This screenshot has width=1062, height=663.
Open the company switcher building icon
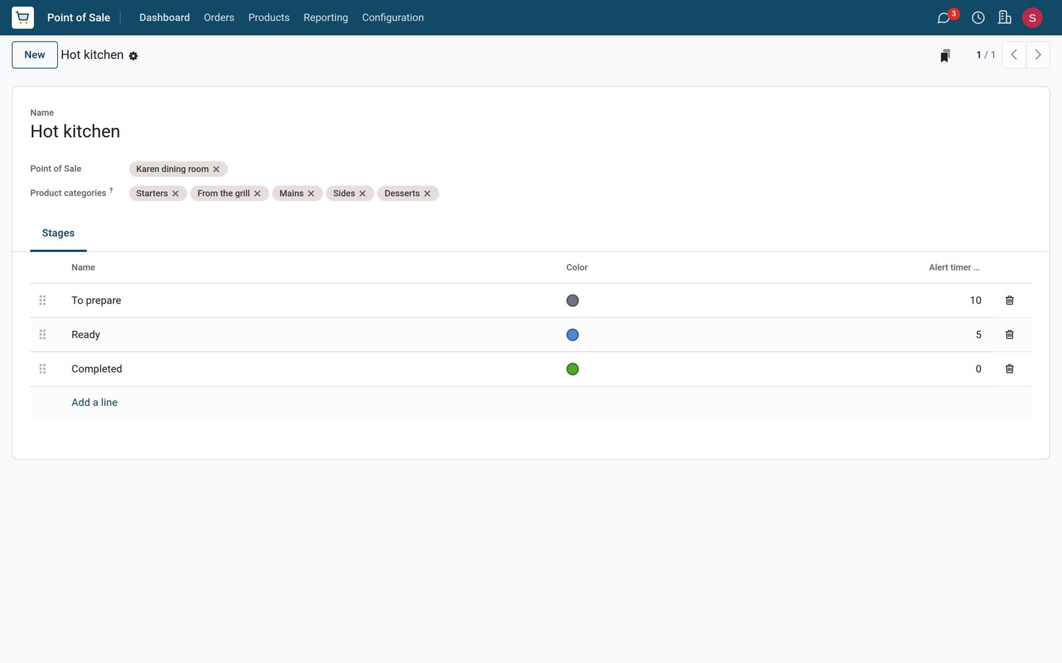pyautogui.click(x=1004, y=18)
